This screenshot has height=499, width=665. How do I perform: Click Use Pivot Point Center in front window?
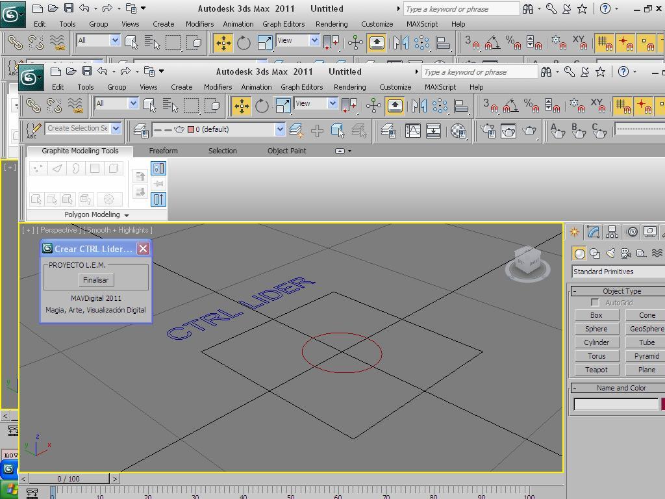349,105
